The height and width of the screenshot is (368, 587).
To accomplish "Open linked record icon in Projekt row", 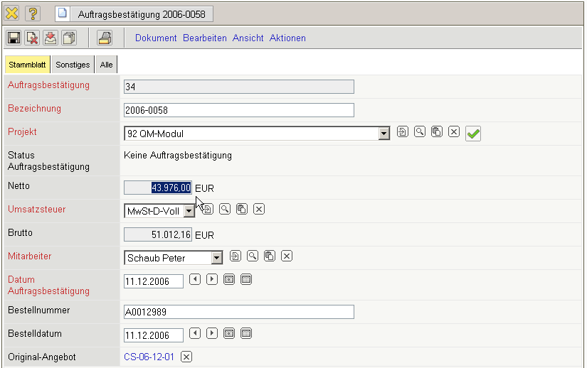I will pos(403,131).
